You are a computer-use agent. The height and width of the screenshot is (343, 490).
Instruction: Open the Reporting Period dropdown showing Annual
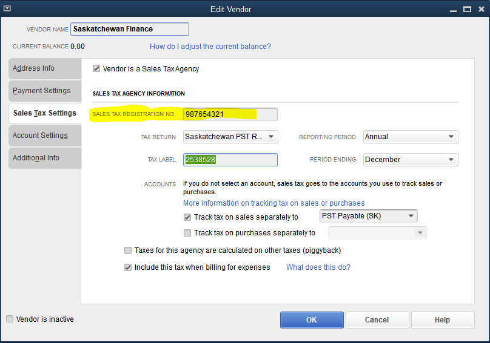tap(411, 137)
